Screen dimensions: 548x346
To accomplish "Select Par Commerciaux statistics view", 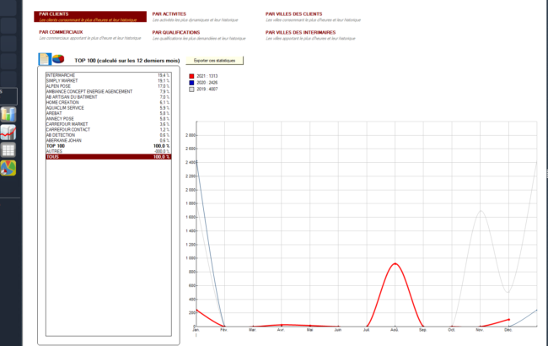I will [x=62, y=32].
